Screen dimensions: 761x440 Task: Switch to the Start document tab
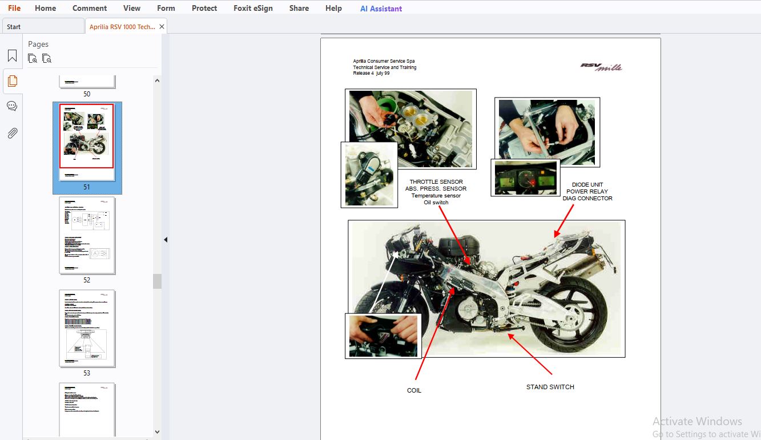pyautogui.click(x=43, y=26)
